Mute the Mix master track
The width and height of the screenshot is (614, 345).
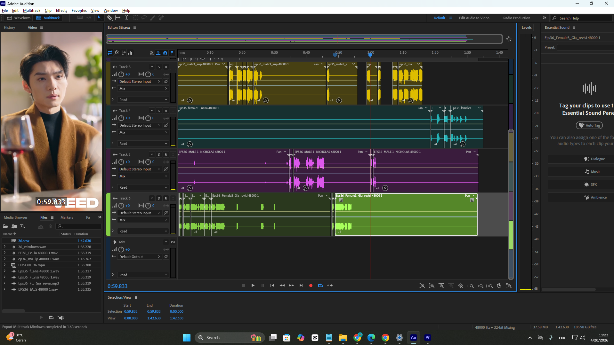pos(166,242)
